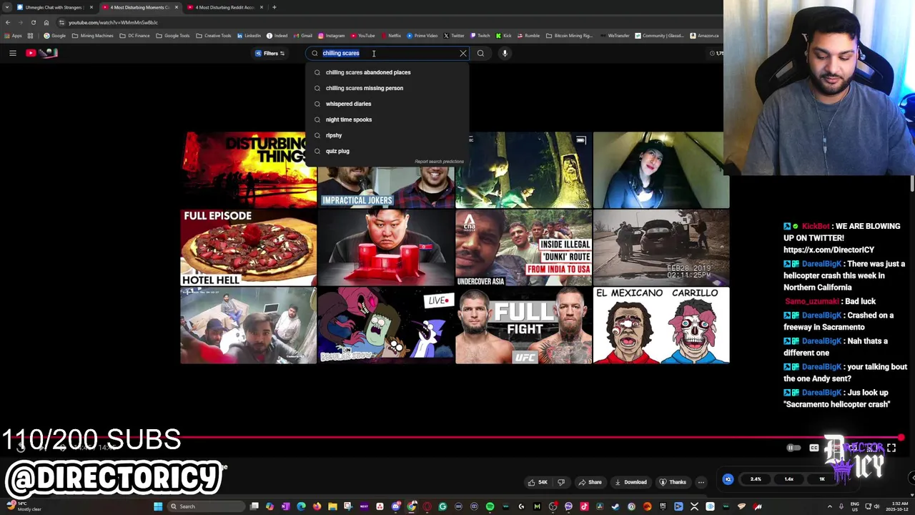The height and width of the screenshot is (515, 915).
Task: Open the El Mexicano Carrillo thumbnail
Action: click(x=661, y=325)
